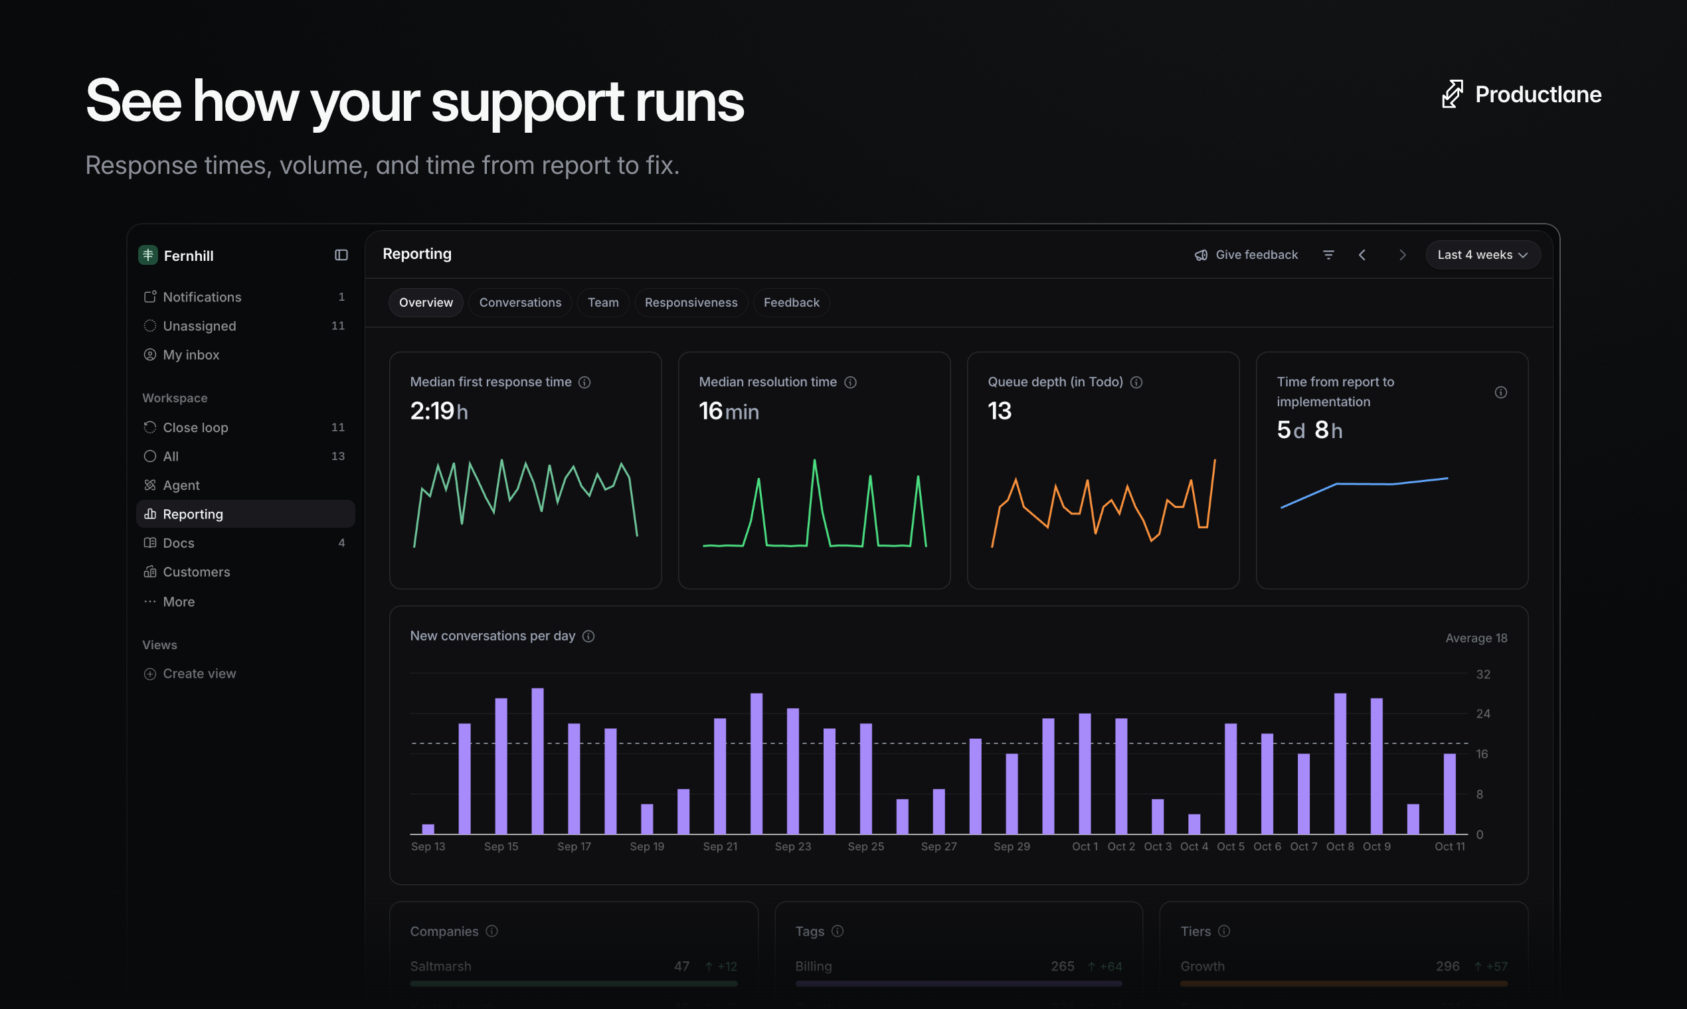
Task: Show info for Queue depth (in Todo)
Action: pyautogui.click(x=1136, y=382)
